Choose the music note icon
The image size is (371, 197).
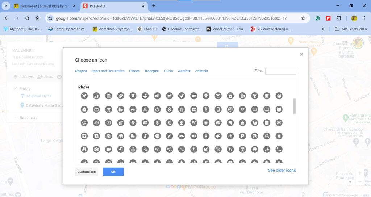pos(145,136)
